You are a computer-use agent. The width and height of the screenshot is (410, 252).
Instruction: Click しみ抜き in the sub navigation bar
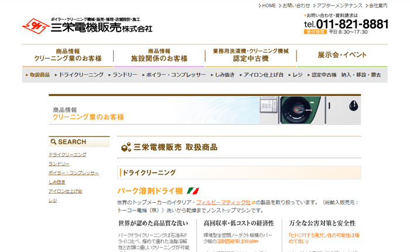click(224, 75)
